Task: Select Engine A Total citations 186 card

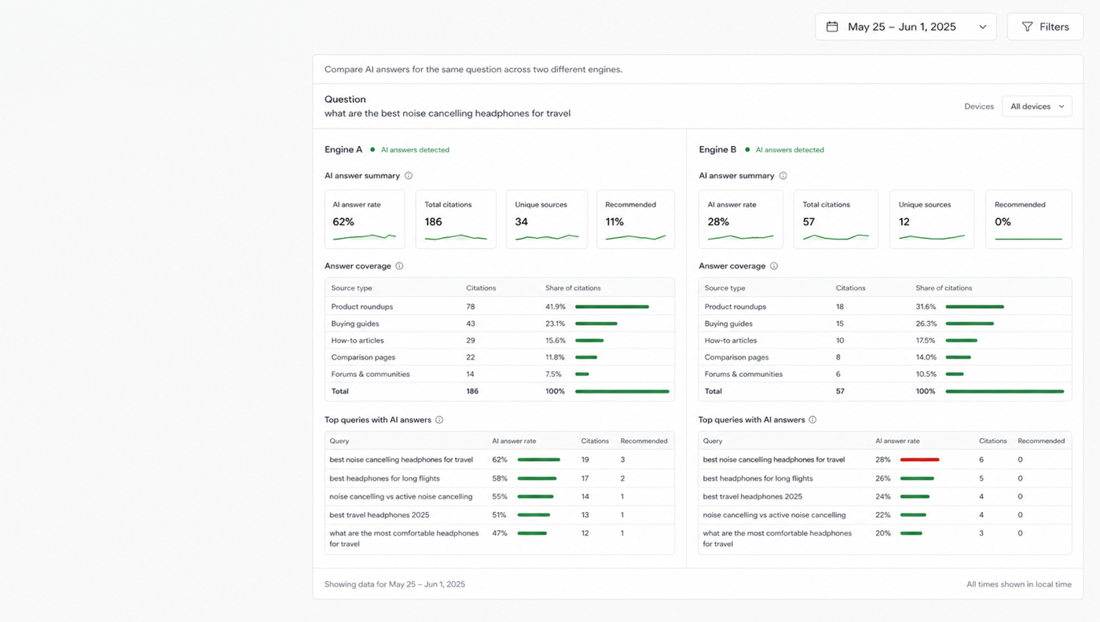Action: (x=456, y=219)
